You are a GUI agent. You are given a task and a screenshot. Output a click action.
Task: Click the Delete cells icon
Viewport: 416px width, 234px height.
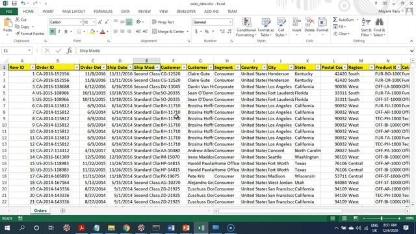[x=309, y=22]
